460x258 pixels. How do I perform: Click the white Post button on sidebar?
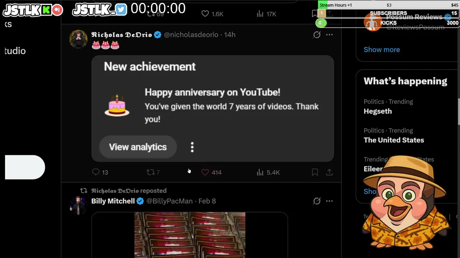point(25,167)
